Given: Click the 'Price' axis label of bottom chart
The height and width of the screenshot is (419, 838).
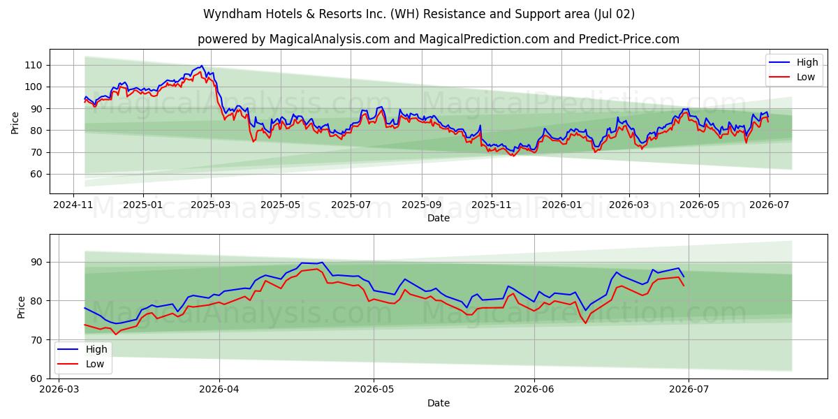Looking at the screenshot, I should click(x=20, y=307).
